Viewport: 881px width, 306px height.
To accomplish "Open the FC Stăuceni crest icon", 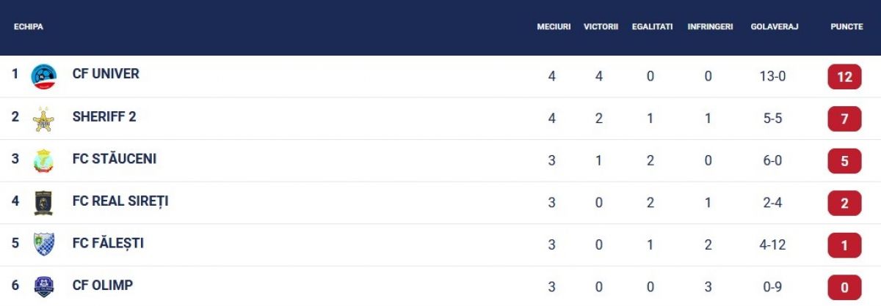I will 44,161.
